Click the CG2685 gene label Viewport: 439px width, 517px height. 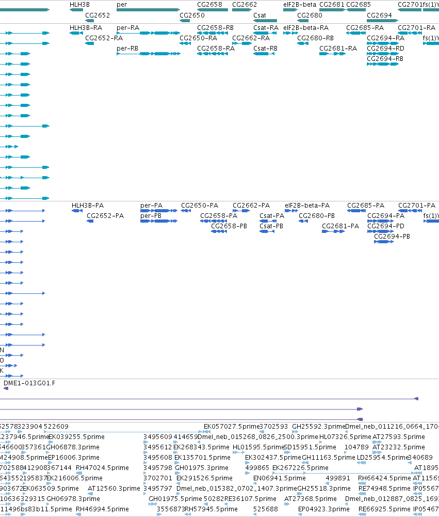point(359,5)
